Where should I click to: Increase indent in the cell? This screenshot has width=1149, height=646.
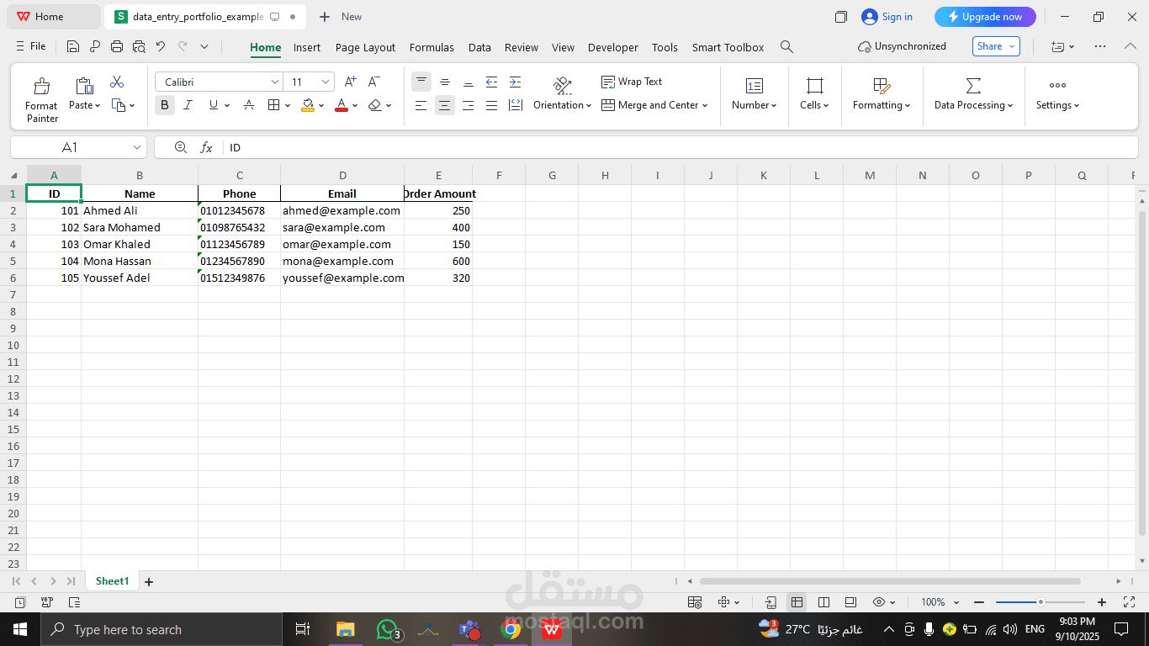[516, 82]
